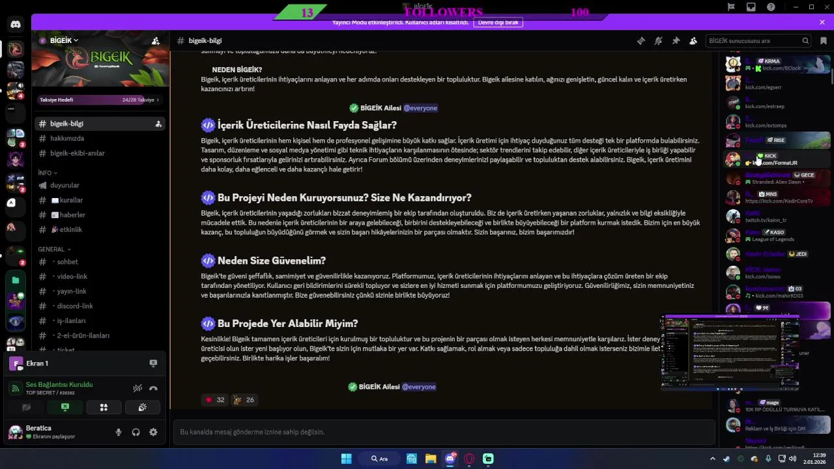Click the member with kick.com/estraep status
The width and height of the screenshot is (834, 469).
(x=778, y=102)
